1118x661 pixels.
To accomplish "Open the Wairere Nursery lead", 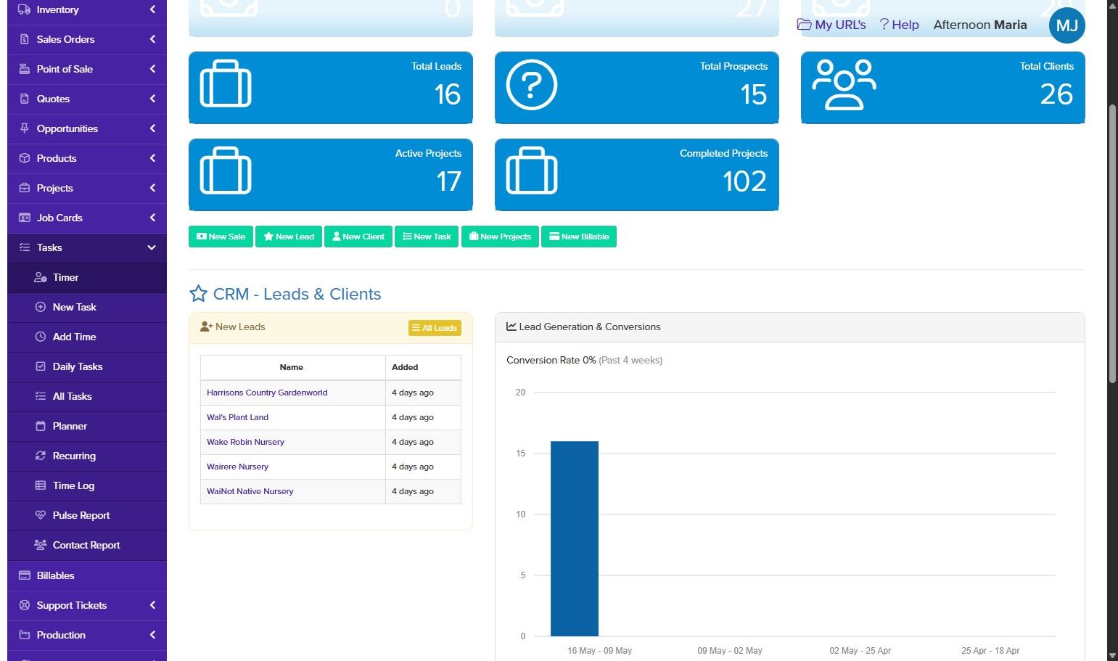I will pos(237,467).
